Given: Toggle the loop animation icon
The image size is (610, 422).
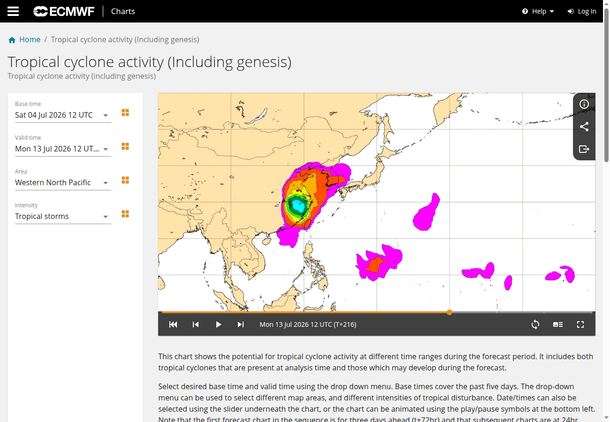Looking at the screenshot, I should 535,324.
